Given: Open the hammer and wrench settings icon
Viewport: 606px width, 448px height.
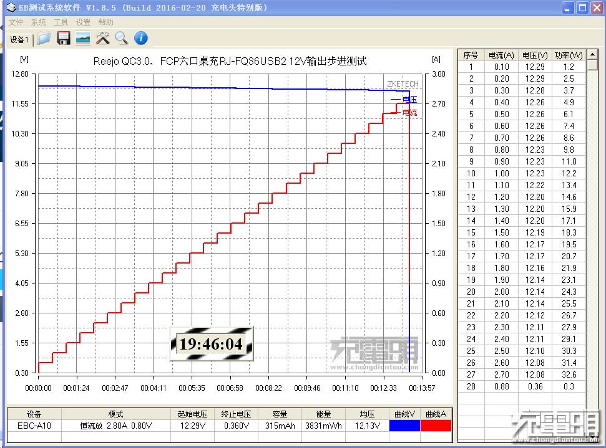Looking at the screenshot, I should [x=102, y=39].
